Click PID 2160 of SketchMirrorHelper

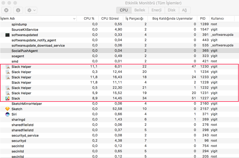(x=204, y=104)
